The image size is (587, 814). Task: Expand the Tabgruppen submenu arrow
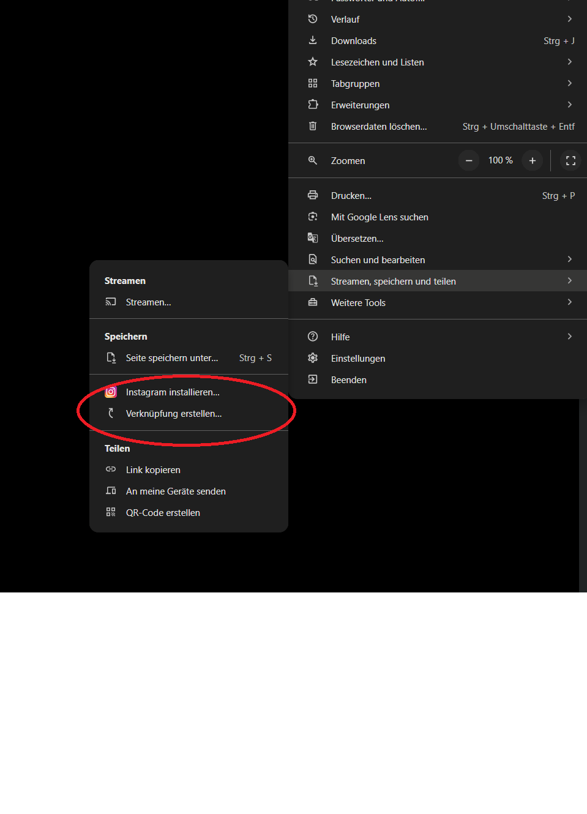tap(569, 83)
